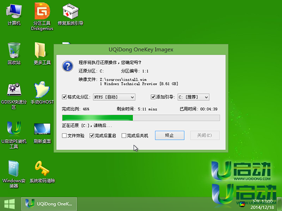Enable the 文件校验 checkbox
The image size is (282, 211).
pos(64,136)
